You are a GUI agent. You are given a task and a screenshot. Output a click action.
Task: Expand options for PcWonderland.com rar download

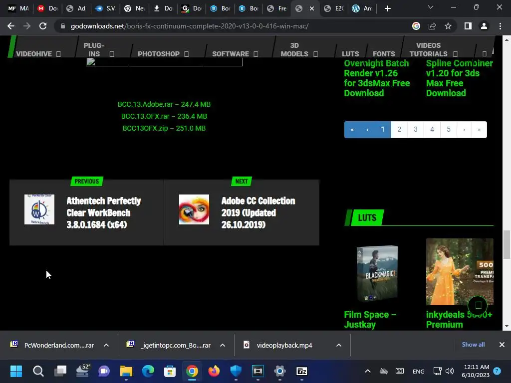tap(106, 345)
